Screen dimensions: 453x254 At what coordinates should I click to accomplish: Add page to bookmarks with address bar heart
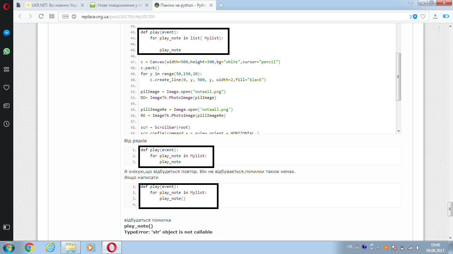coord(423,17)
